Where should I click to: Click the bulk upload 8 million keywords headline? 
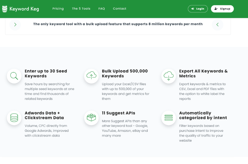(x=118, y=24)
